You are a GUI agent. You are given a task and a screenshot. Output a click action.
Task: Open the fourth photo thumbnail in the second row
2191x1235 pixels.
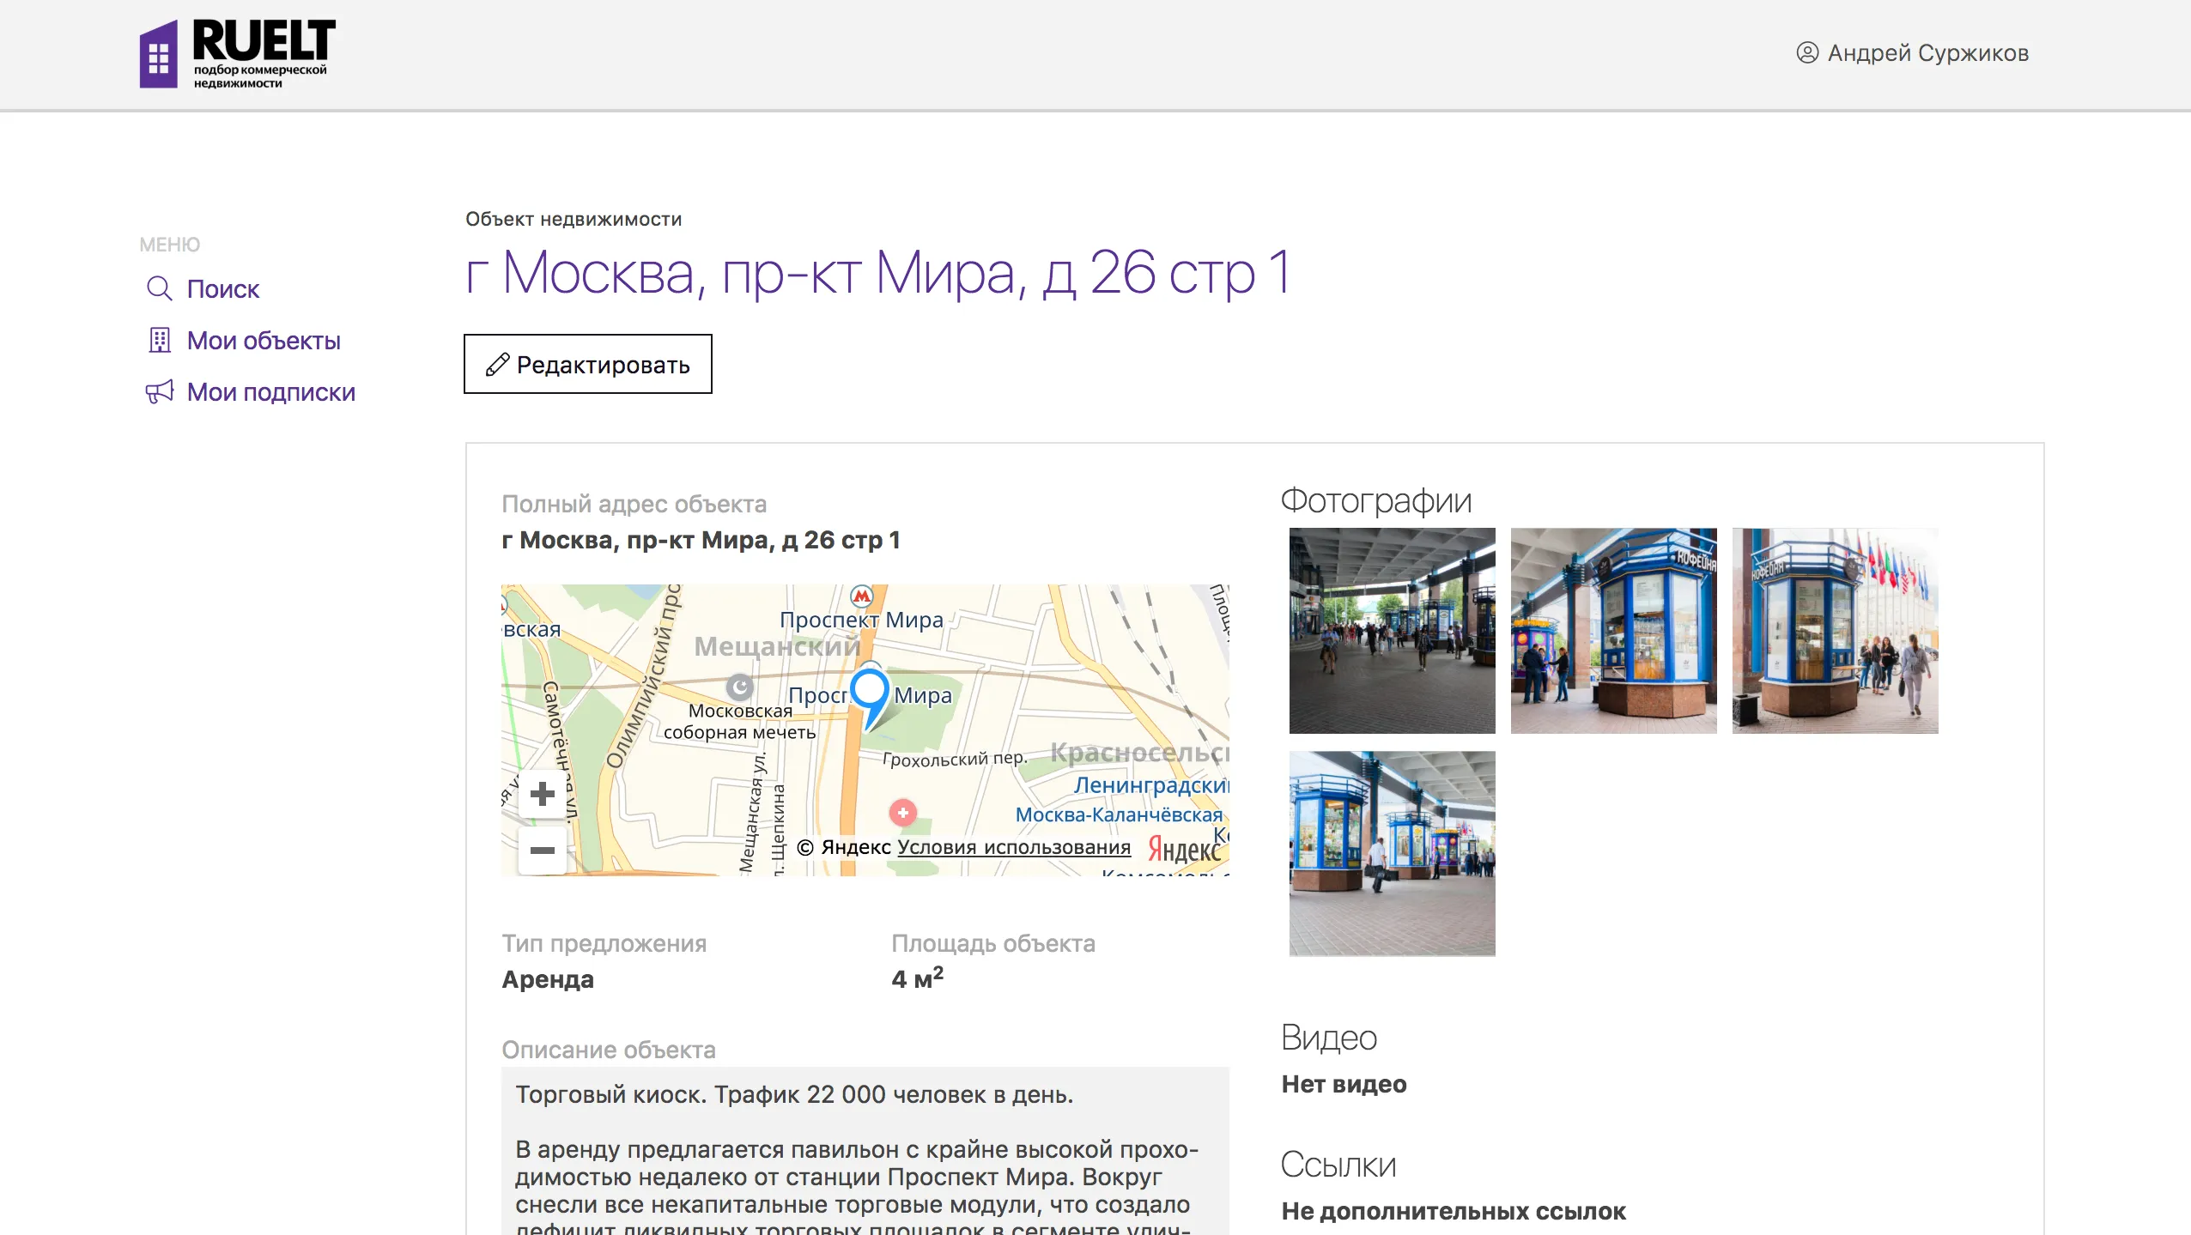click(1392, 853)
